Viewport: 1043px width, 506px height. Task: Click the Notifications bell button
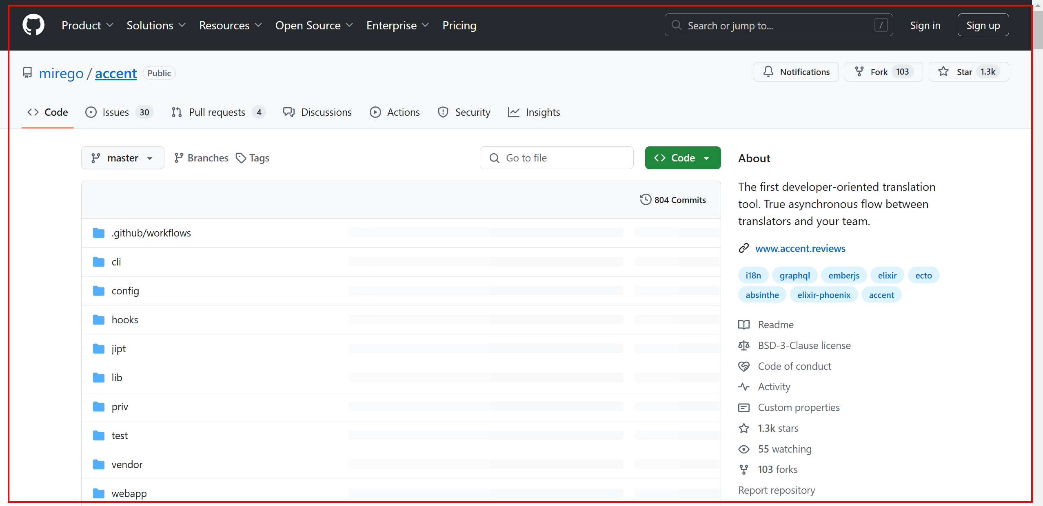click(796, 72)
